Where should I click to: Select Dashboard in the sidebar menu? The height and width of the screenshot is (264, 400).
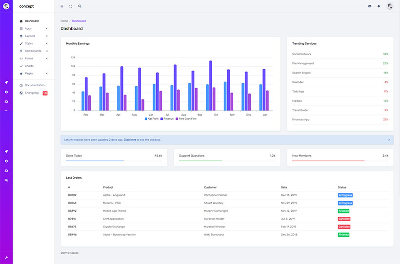coord(31,21)
